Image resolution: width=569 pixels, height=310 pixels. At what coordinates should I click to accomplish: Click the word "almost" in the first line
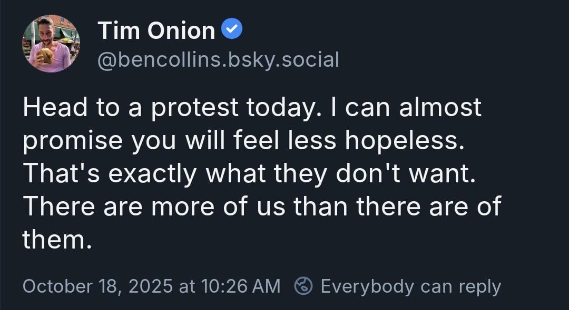click(x=440, y=108)
